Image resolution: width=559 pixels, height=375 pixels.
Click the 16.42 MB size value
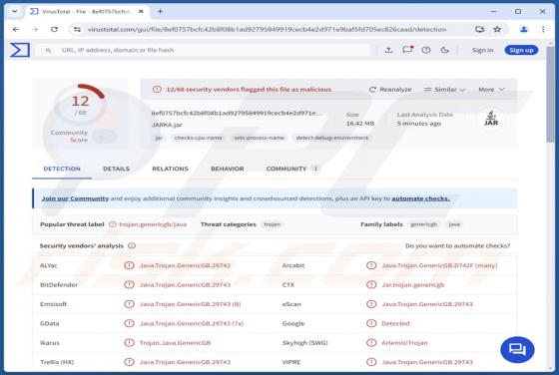[360, 124]
